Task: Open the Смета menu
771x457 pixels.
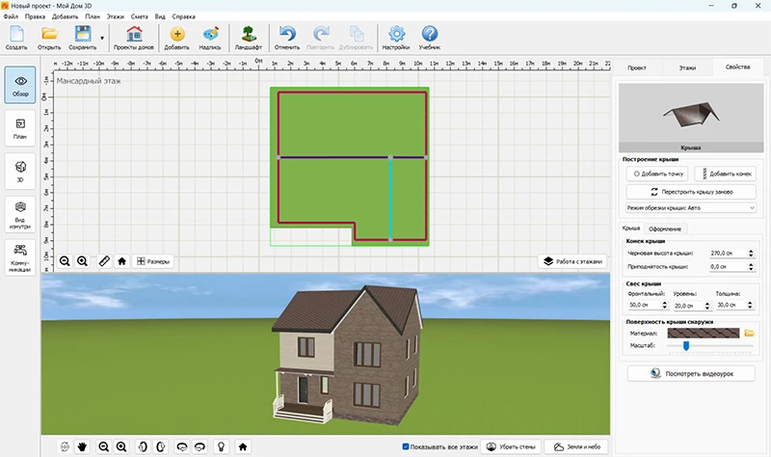Action: [x=139, y=17]
